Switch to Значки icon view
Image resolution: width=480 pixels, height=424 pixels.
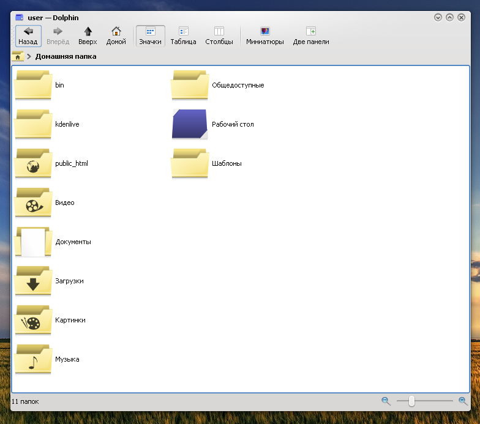(151, 36)
